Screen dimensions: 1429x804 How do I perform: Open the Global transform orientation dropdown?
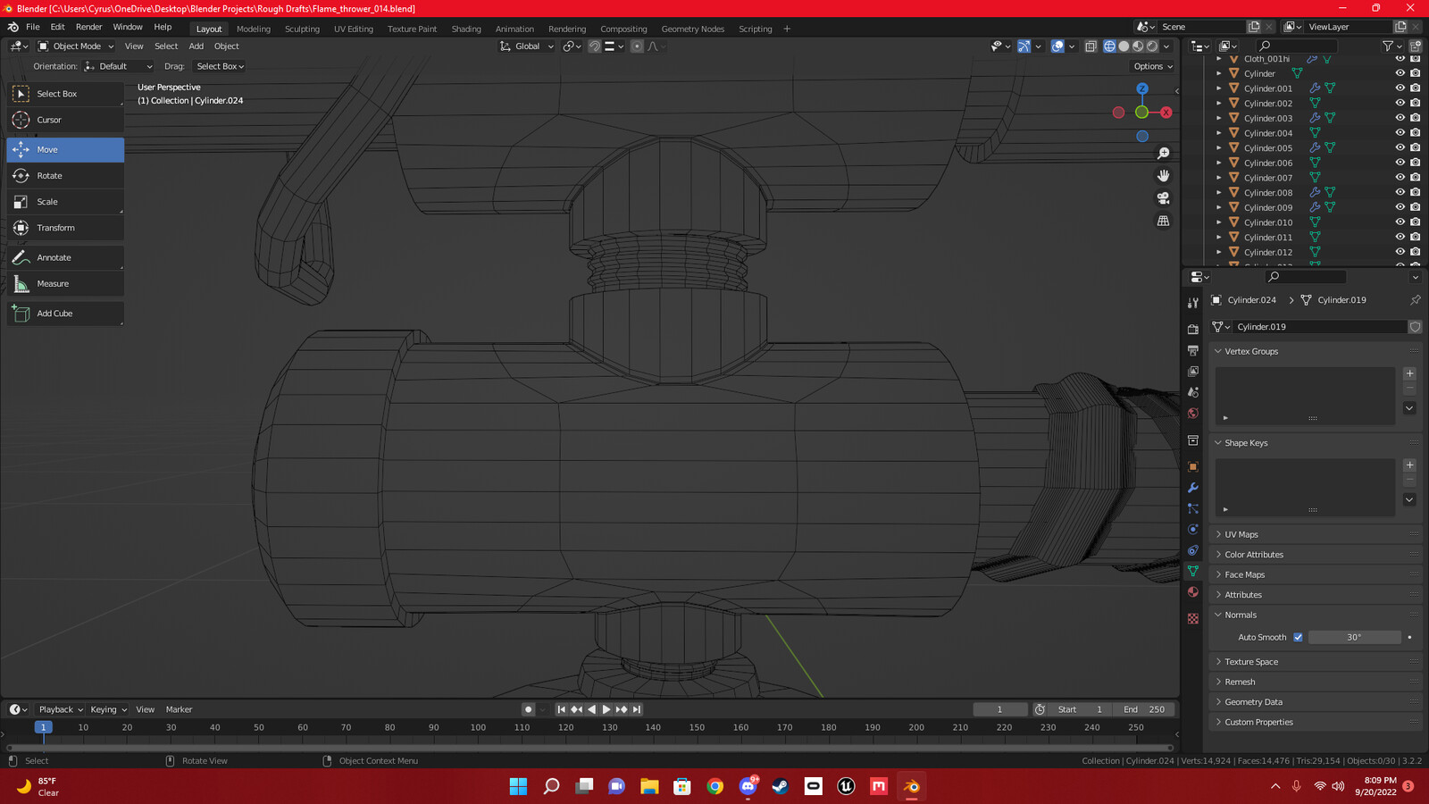coord(527,46)
